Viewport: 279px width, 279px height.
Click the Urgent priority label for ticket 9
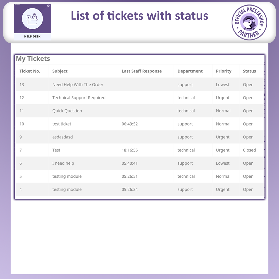(222, 137)
